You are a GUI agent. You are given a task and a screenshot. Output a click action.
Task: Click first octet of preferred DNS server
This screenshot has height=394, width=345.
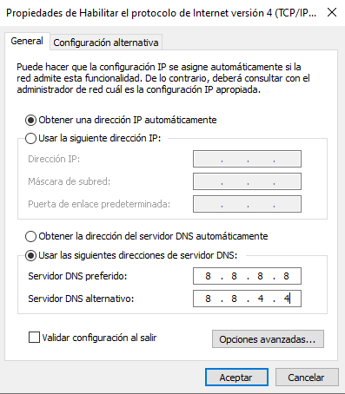208,276
